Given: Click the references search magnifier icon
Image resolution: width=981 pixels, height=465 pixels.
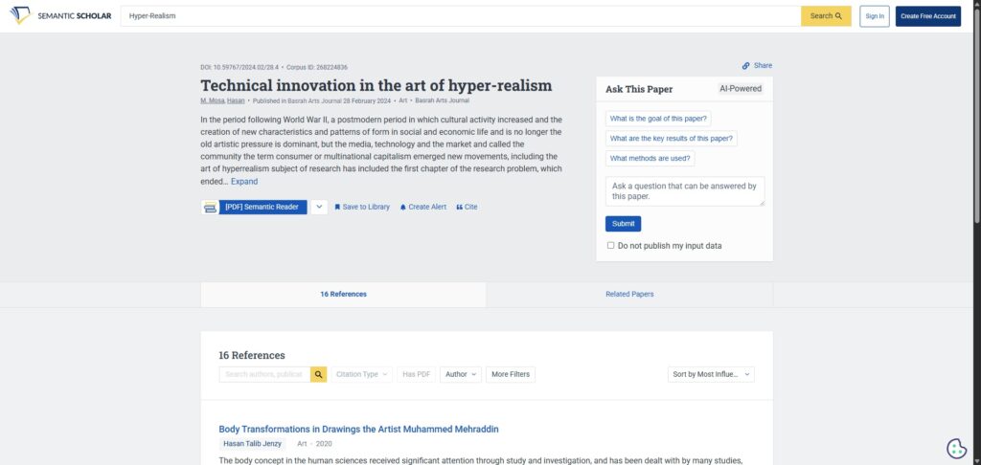Looking at the screenshot, I should pos(318,374).
